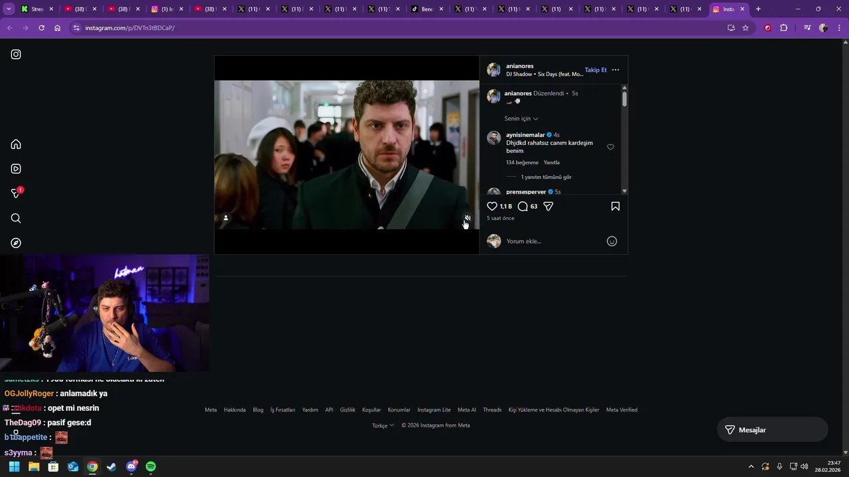Click the Instagram URL address bar
The height and width of the screenshot is (477, 849).
(398, 28)
